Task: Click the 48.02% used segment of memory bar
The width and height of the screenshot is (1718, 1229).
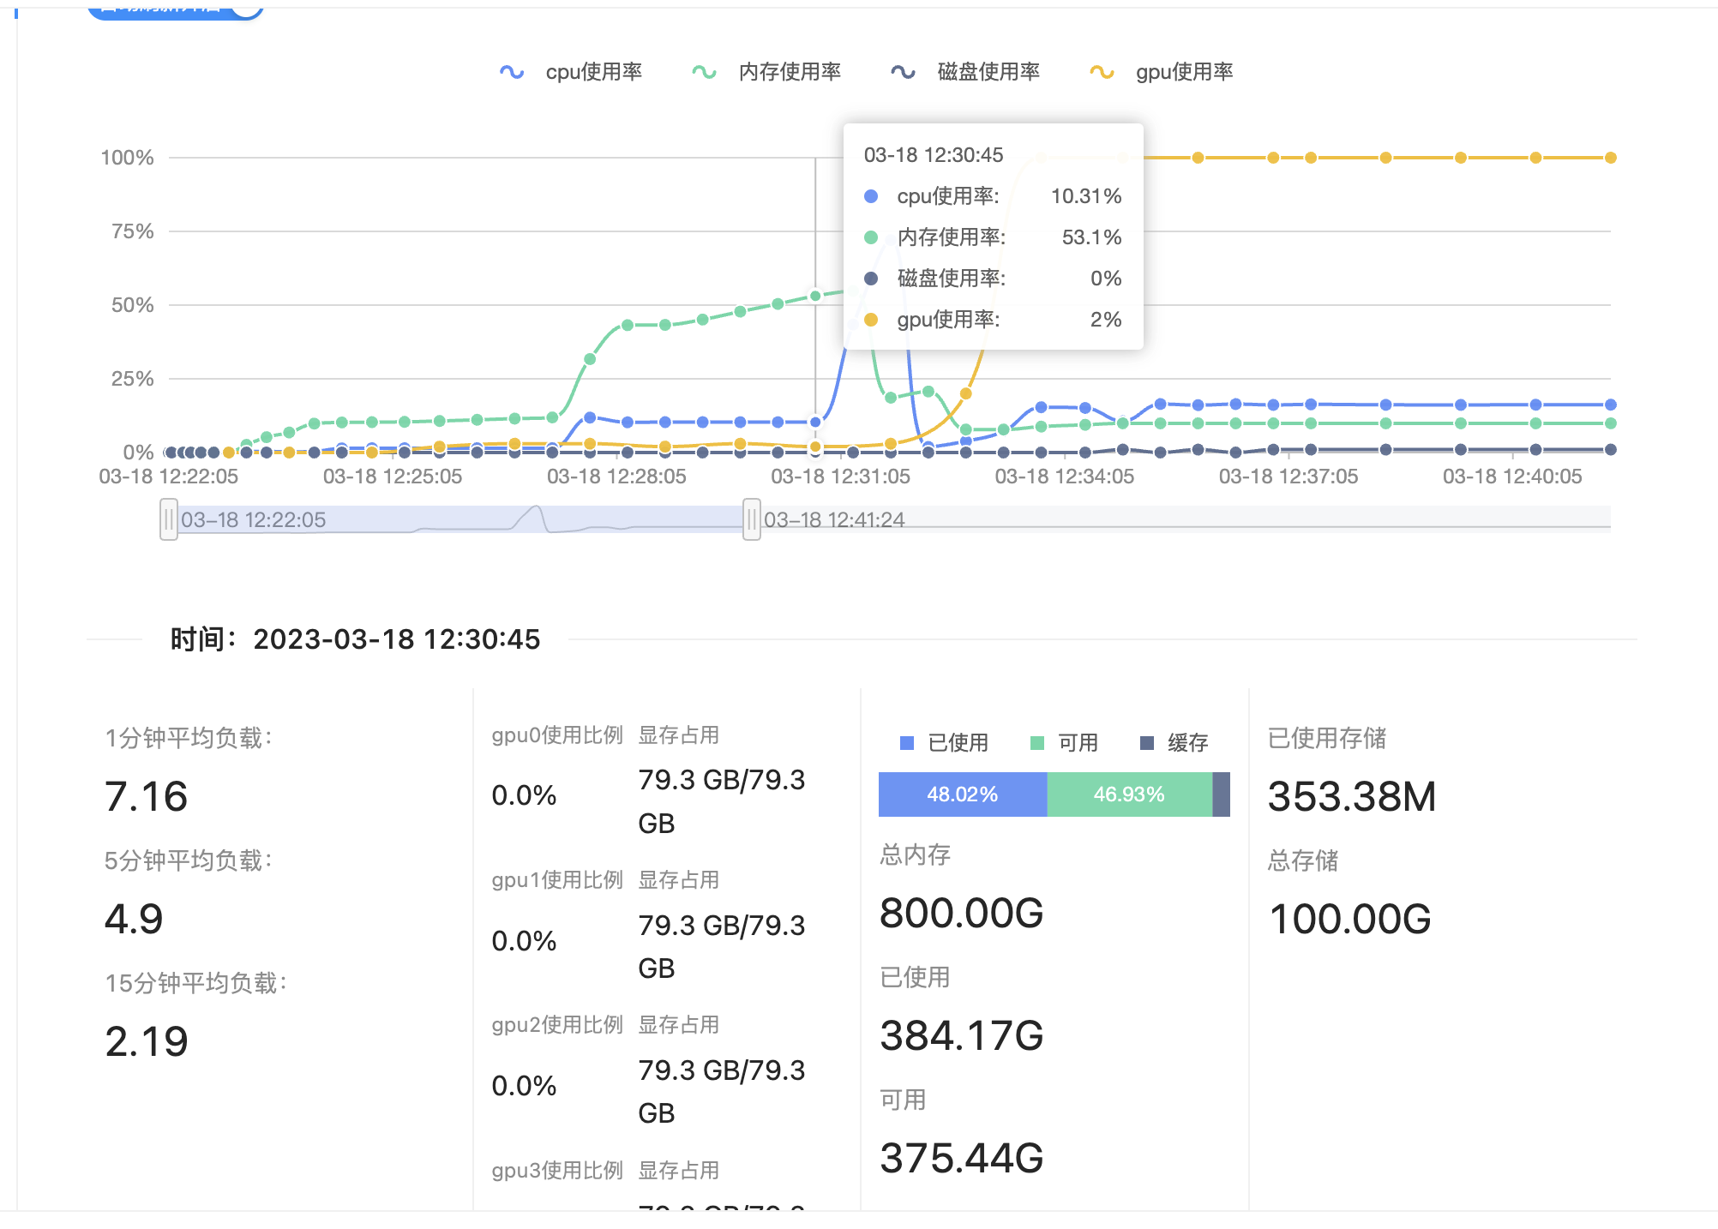Action: pos(962,794)
